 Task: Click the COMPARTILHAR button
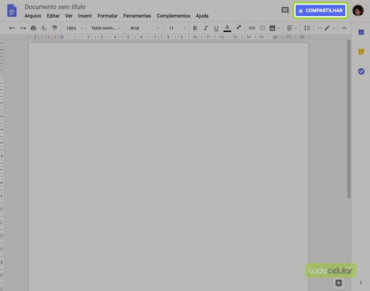320,11
